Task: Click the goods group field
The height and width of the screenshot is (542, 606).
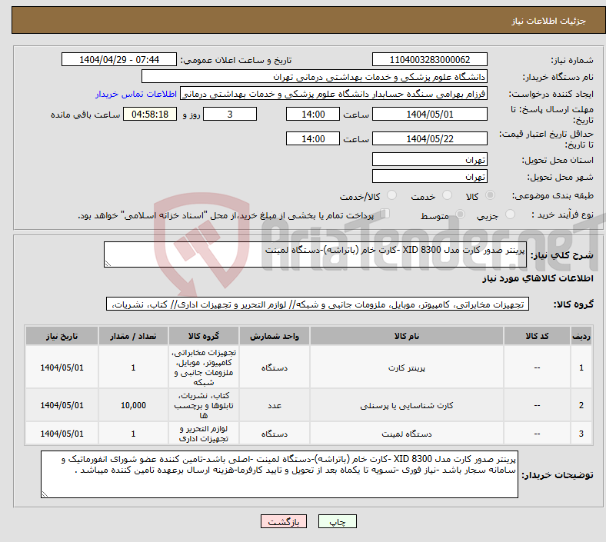Action: (318, 304)
